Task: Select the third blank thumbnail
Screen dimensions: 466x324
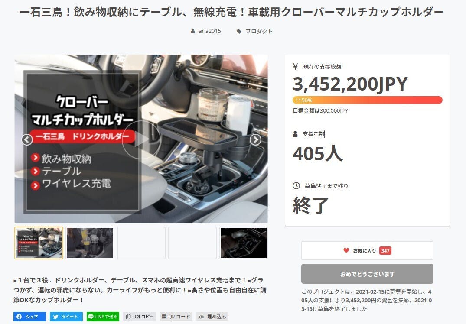Action: (141, 243)
